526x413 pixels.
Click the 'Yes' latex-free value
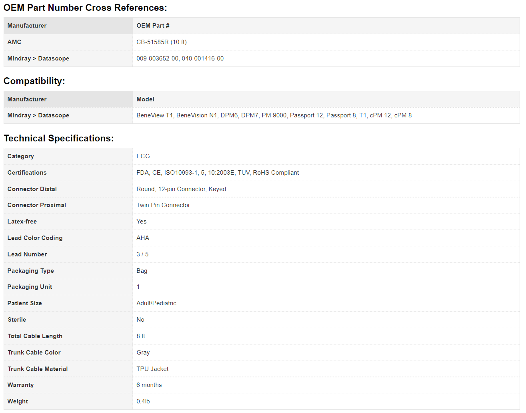click(142, 222)
